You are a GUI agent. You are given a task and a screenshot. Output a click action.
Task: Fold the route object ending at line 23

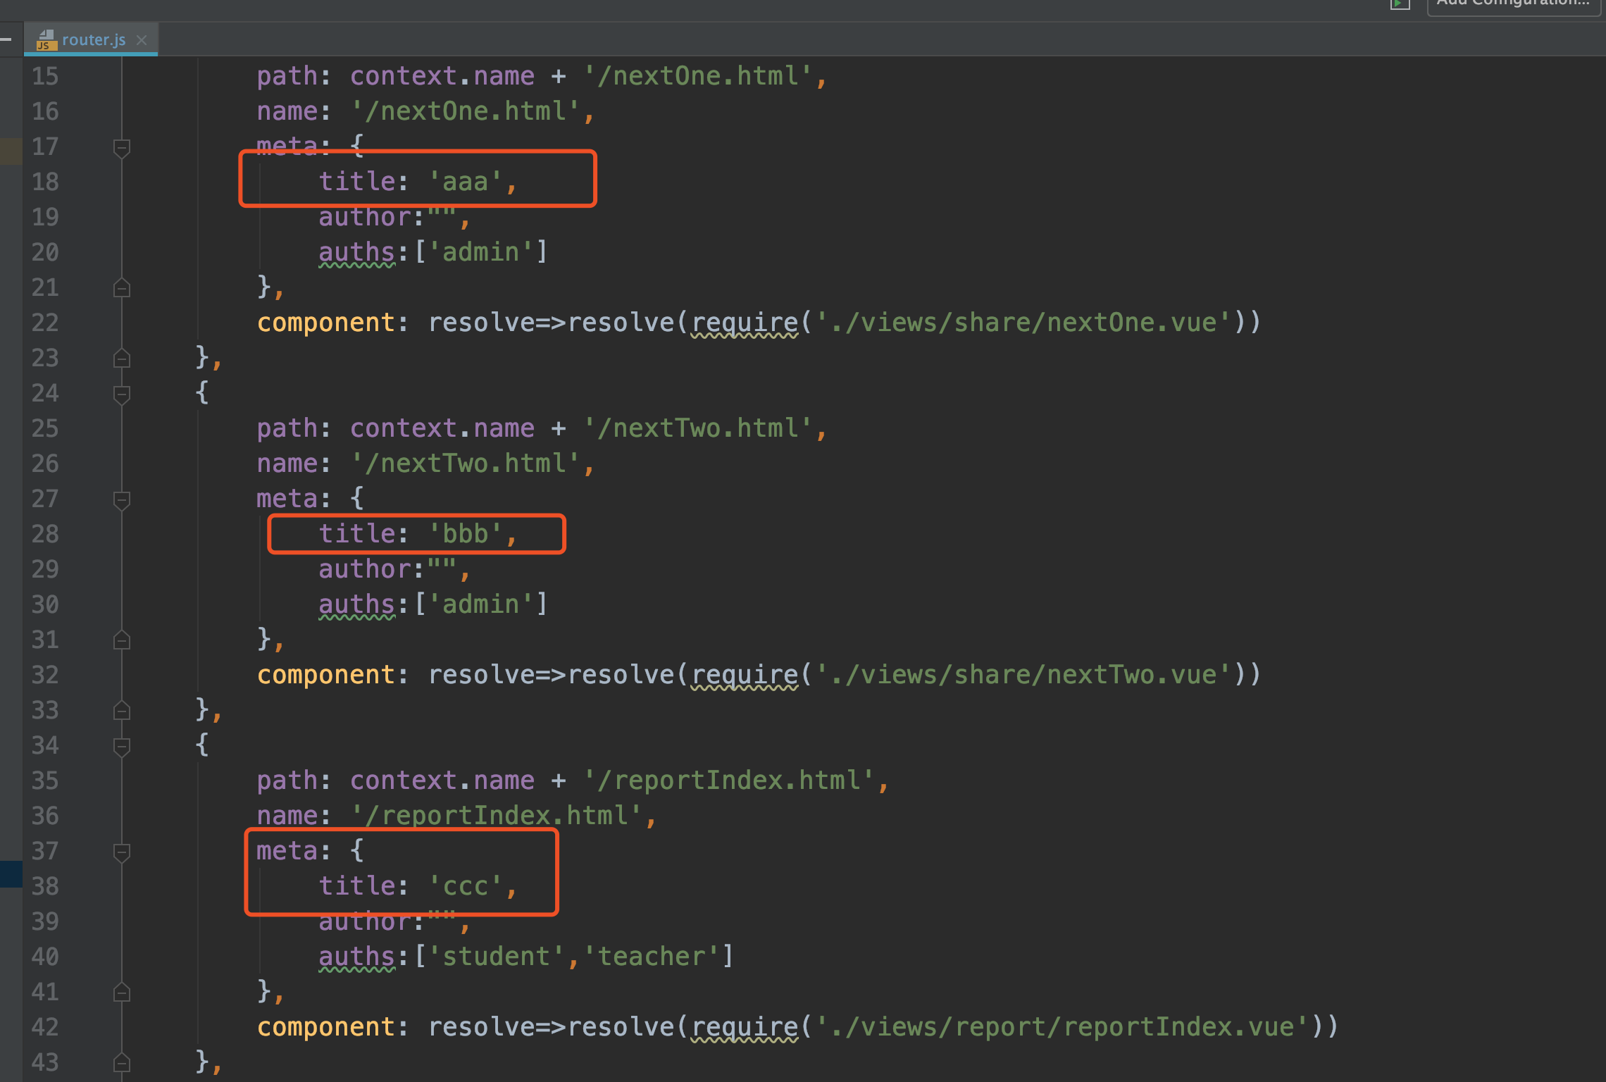[122, 359]
